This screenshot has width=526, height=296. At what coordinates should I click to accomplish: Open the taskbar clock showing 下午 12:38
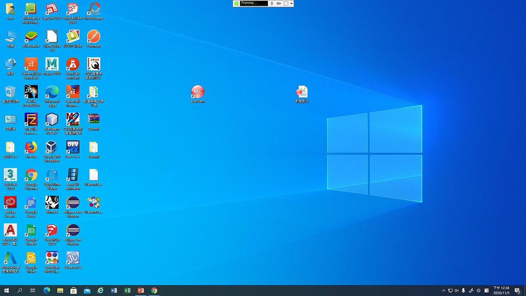[x=501, y=291]
